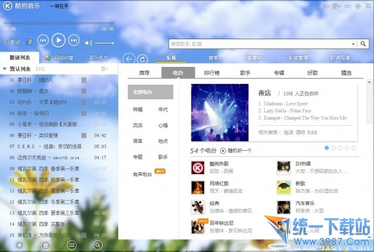Open the 网络红歌 flame station icon
This screenshot has width=374, height=252.
(x=198, y=188)
